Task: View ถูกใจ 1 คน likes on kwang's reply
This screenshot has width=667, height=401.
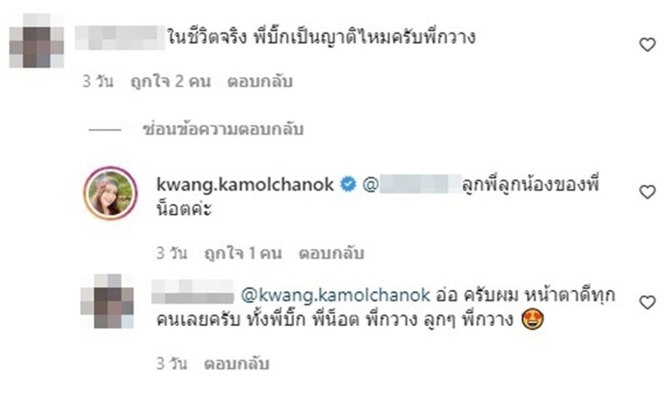Action: (x=243, y=254)
